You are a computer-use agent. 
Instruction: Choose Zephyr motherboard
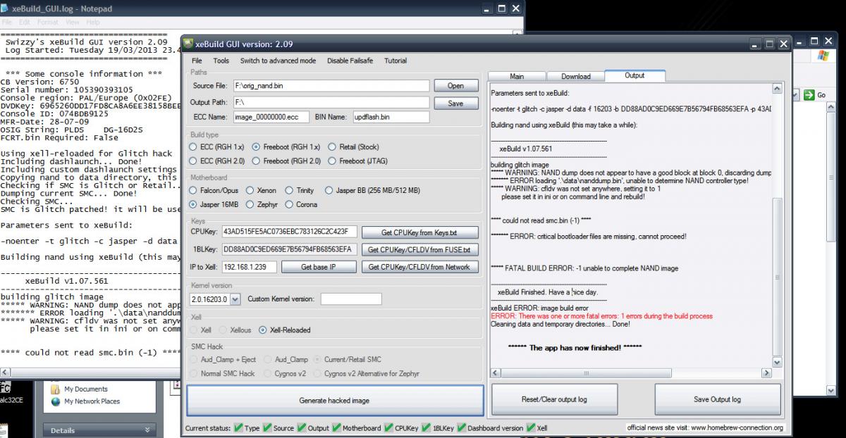coord(249,204)
